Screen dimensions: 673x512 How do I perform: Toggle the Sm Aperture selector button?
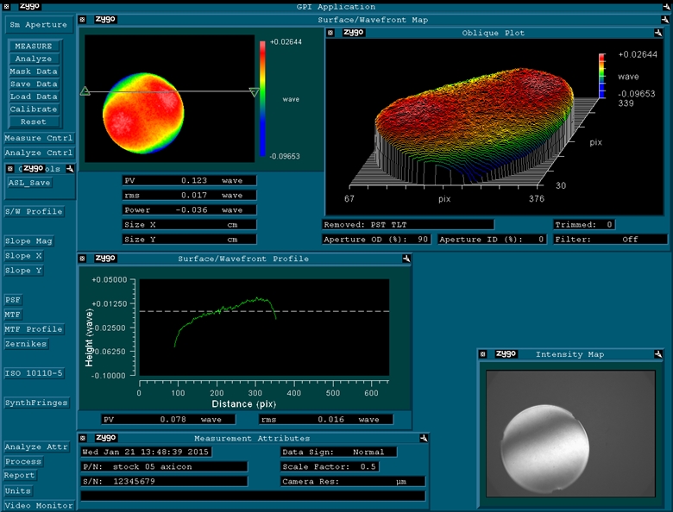point(38,25)
